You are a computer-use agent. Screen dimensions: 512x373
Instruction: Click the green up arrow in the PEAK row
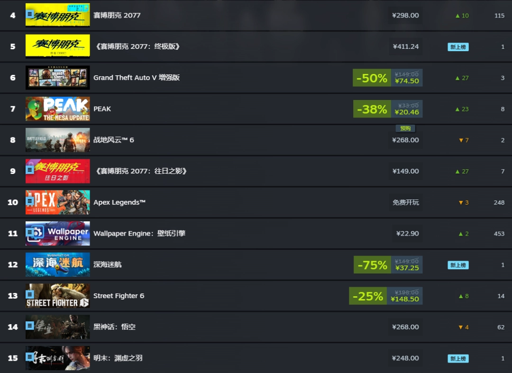(x=457, y=109)
